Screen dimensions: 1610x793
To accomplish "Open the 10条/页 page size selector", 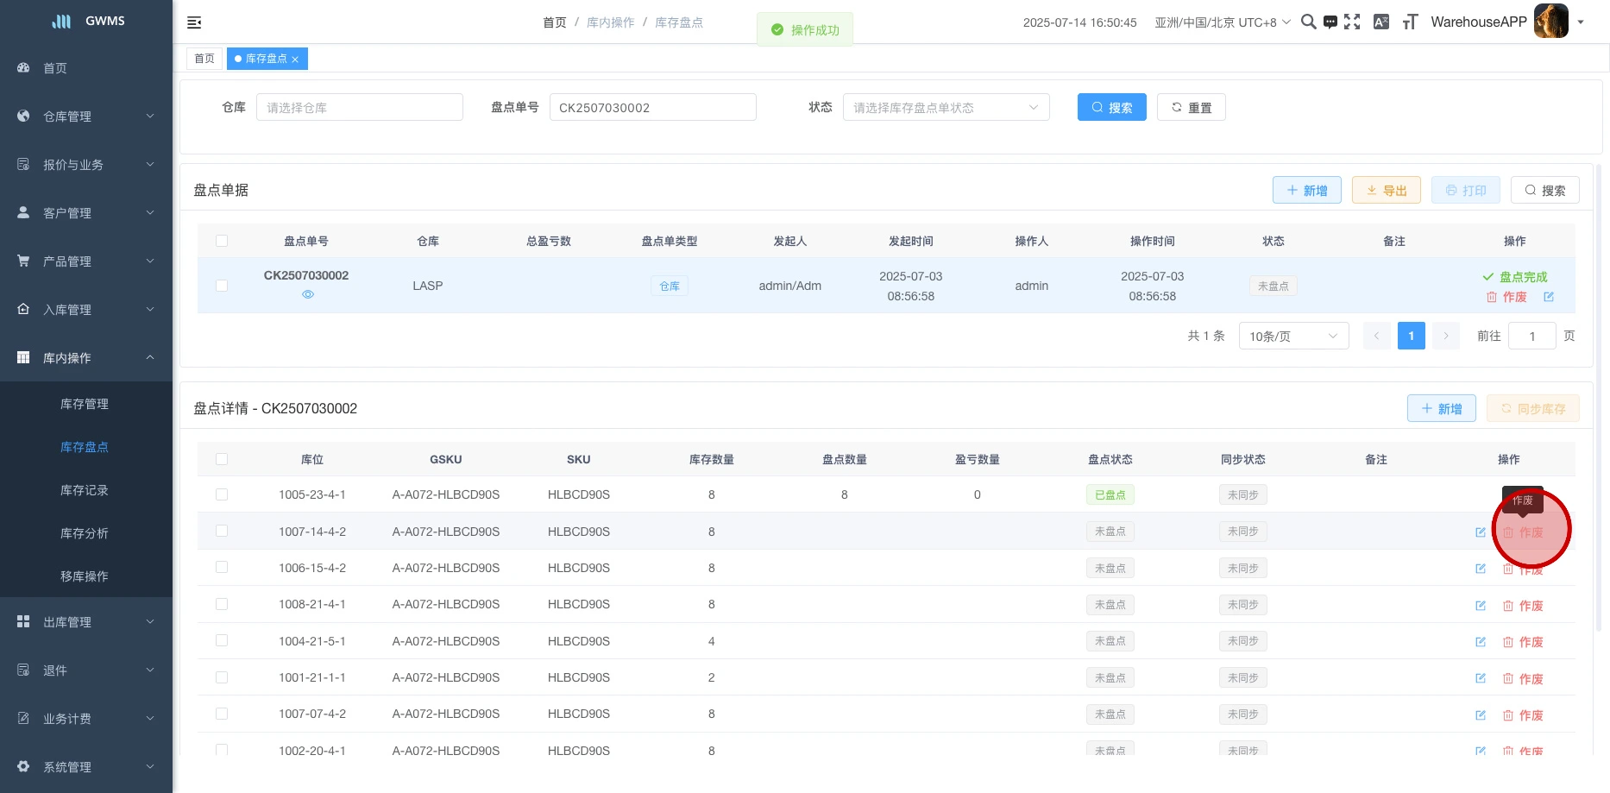I will point(1292,336).
